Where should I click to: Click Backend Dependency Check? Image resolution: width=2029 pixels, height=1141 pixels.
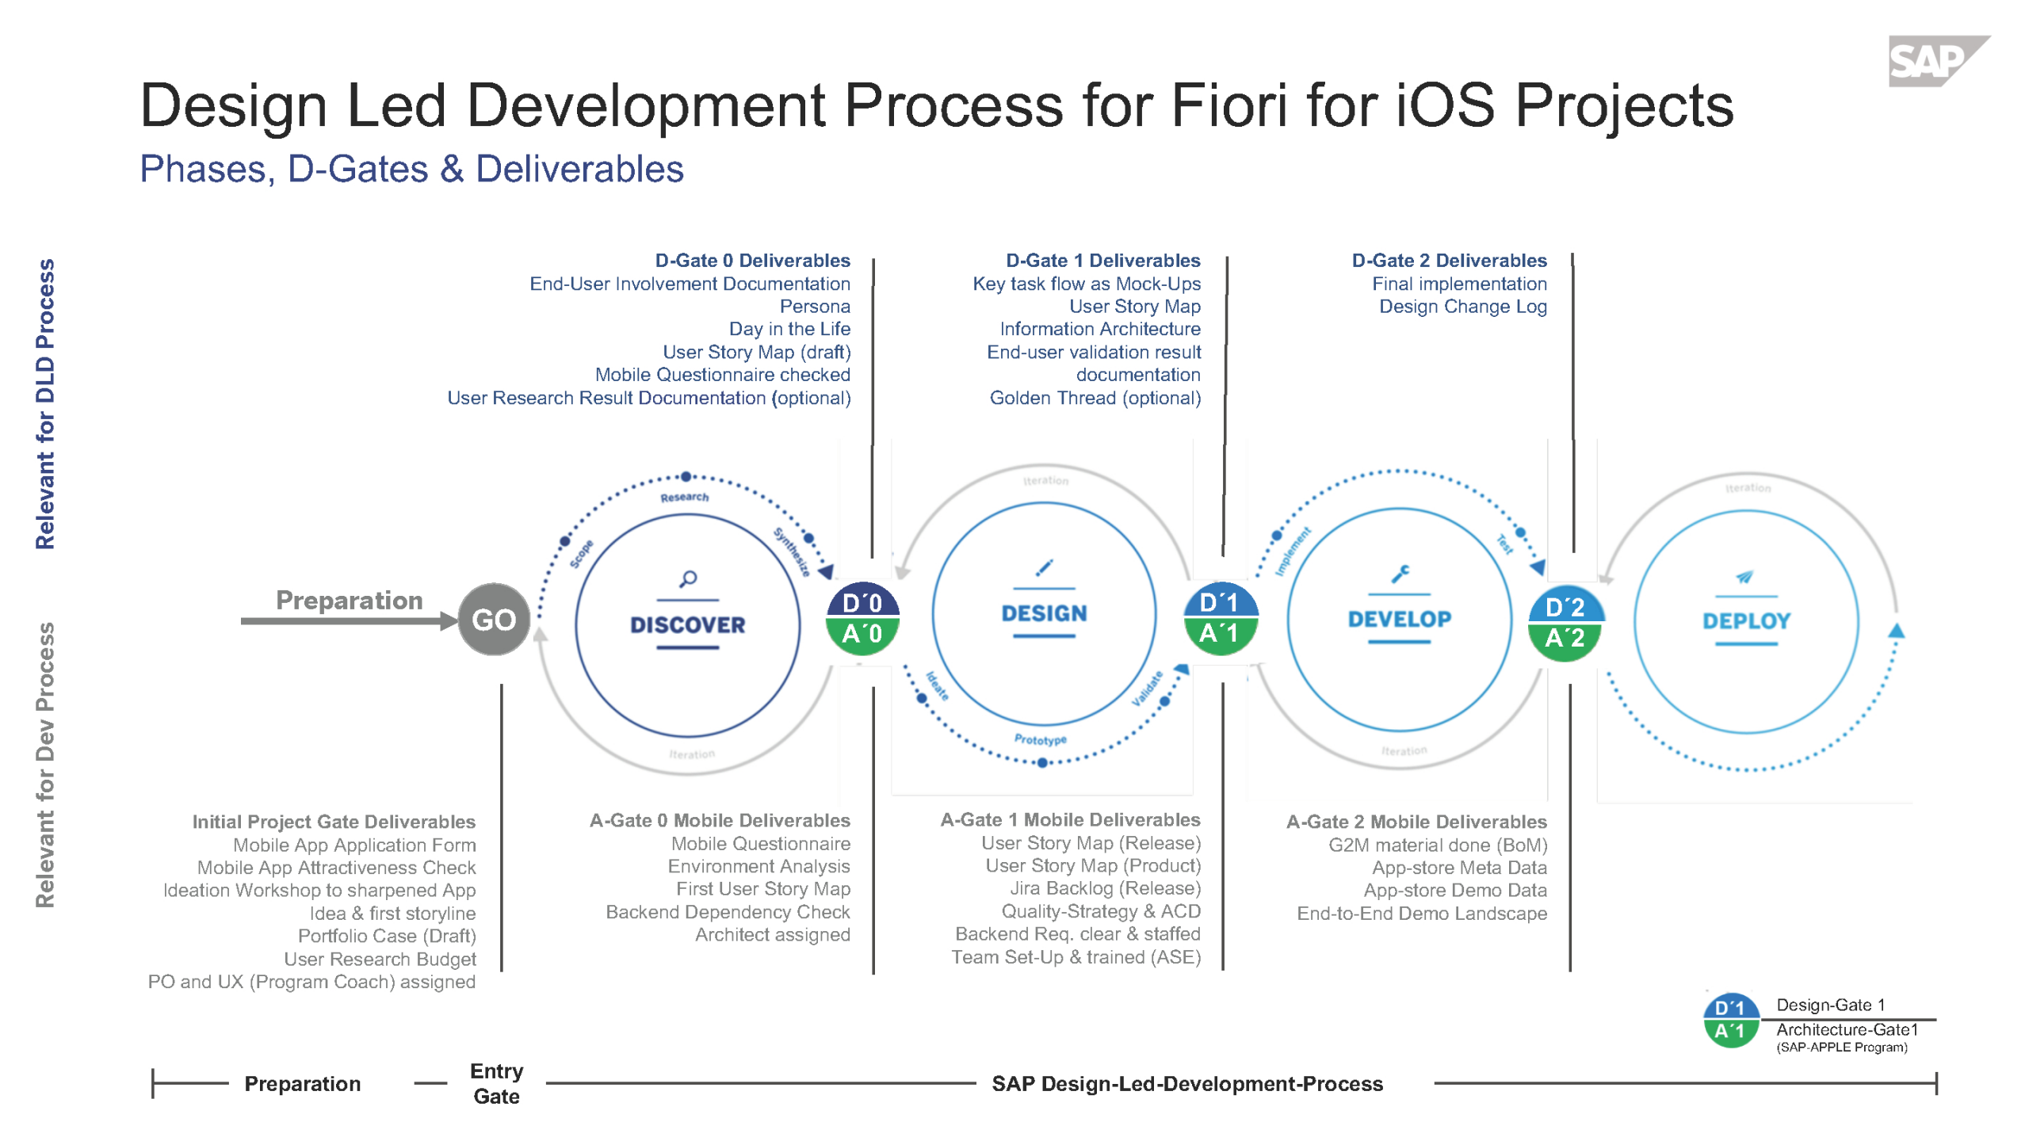[728, 912]
